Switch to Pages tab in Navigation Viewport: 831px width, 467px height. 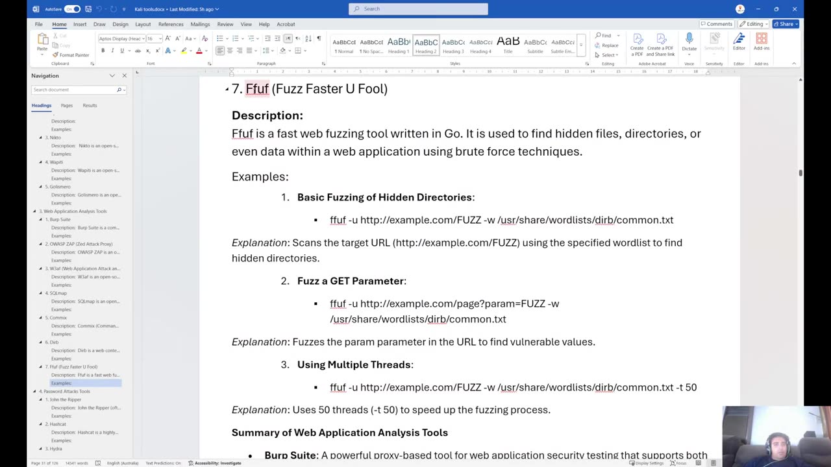point(67,105)
